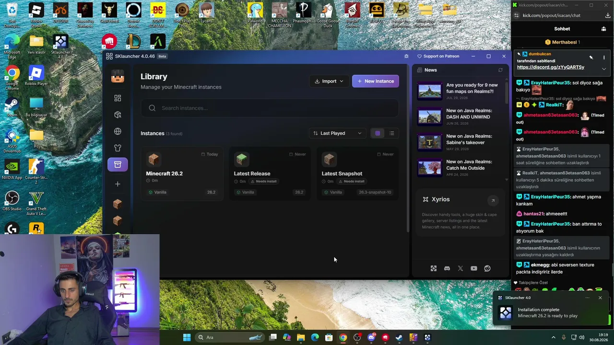
Task: Click the Merthabesi 1 leaderboard entry in chat
Action: (x=562, y=42)
